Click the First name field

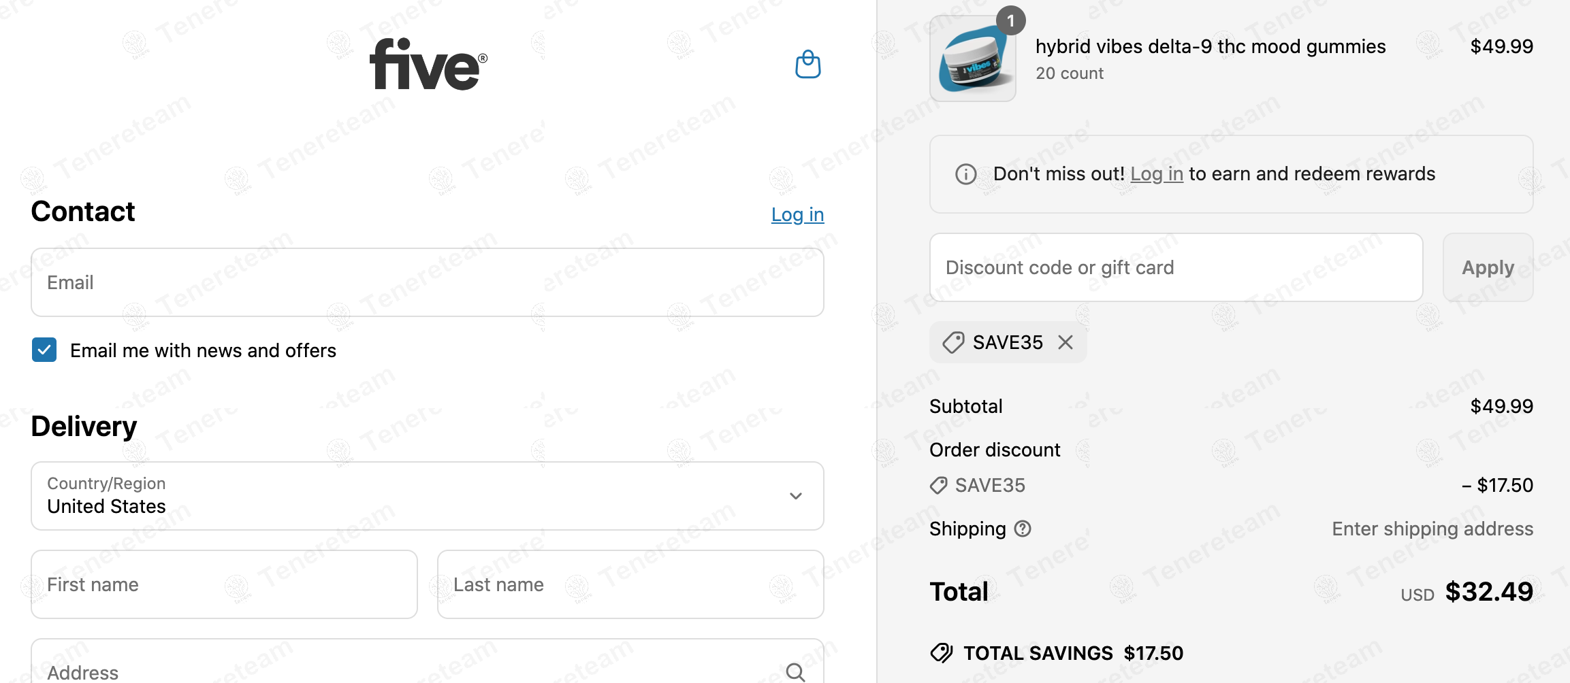coord(224,584)
